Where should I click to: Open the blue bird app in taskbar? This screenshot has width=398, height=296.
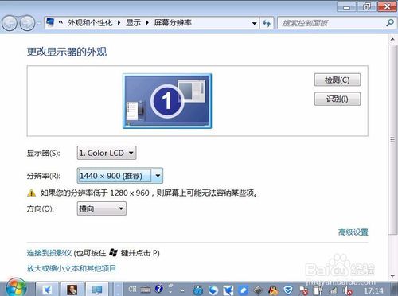click(47, 290)
